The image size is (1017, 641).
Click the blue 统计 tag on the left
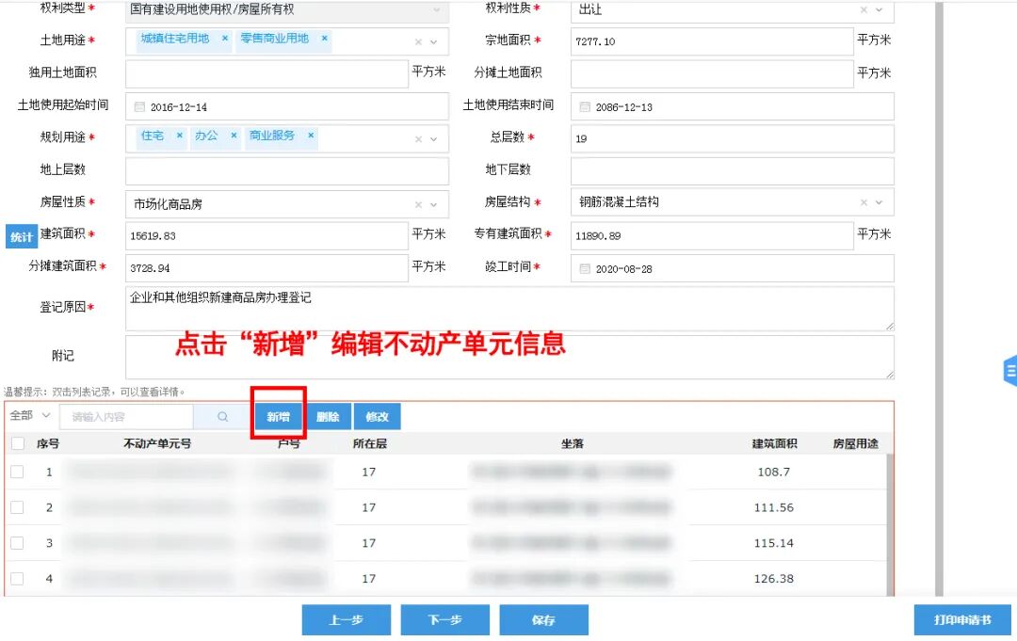pos(21,236)
